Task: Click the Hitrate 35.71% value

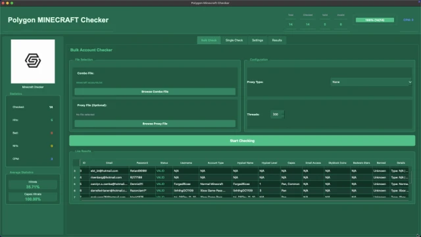Action: pyautogui.click(x=33, y=187)
